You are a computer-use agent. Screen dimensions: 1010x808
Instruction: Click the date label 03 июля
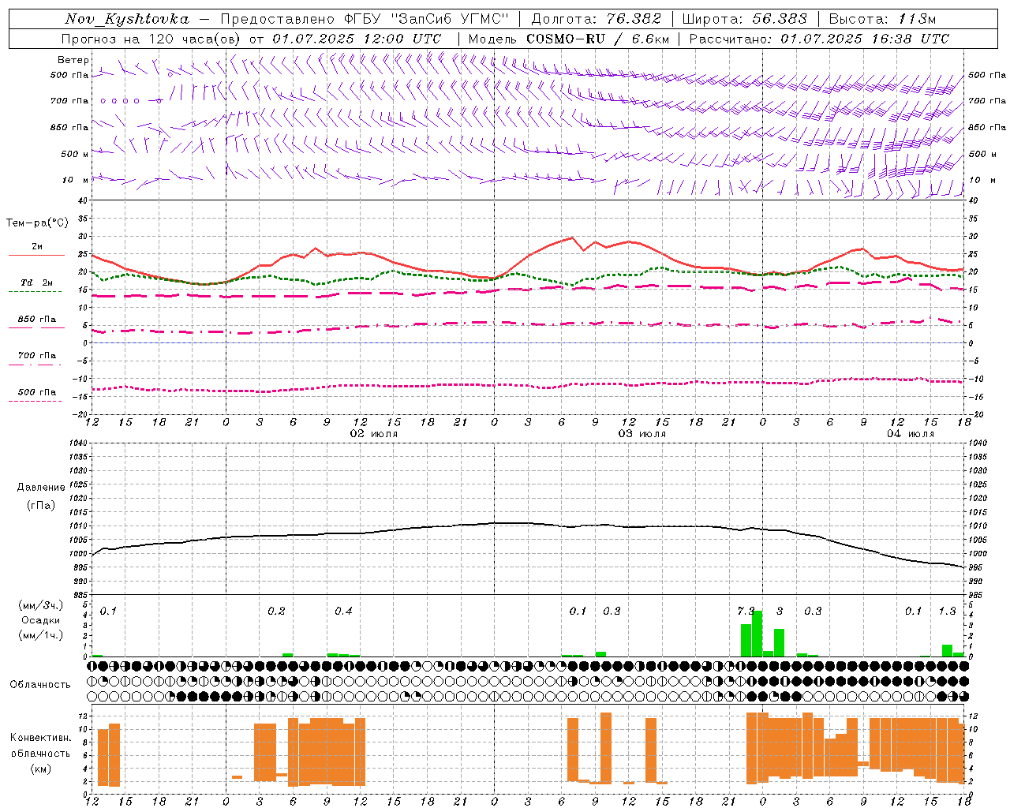tap(642, 434)
